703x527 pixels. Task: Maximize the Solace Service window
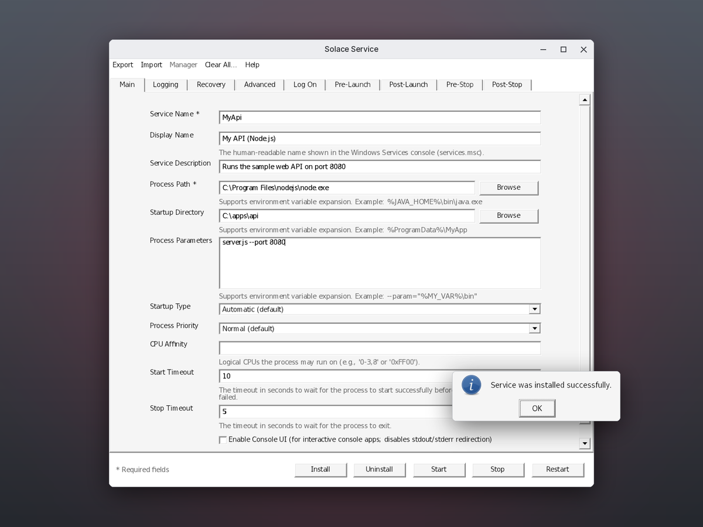[x=563, y=50]
